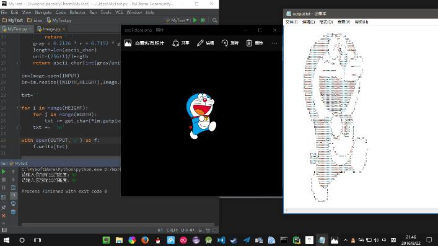Open Notepad 文件(F) menu
Viewport: 438px width, 246px height.
(291, 22)
